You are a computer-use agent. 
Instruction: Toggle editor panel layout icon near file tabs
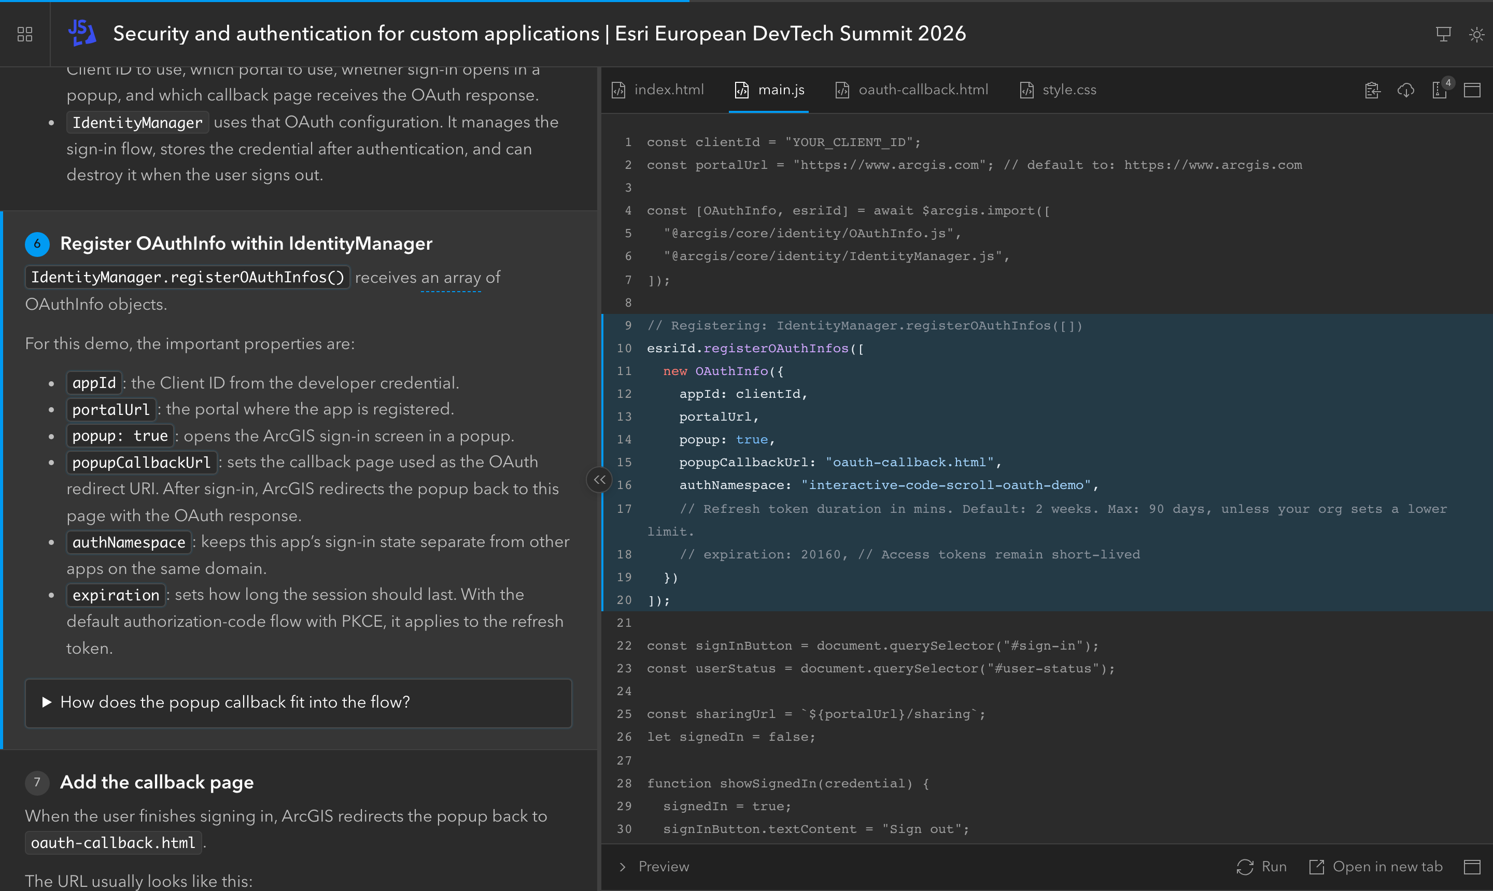tap(1472, 90)
